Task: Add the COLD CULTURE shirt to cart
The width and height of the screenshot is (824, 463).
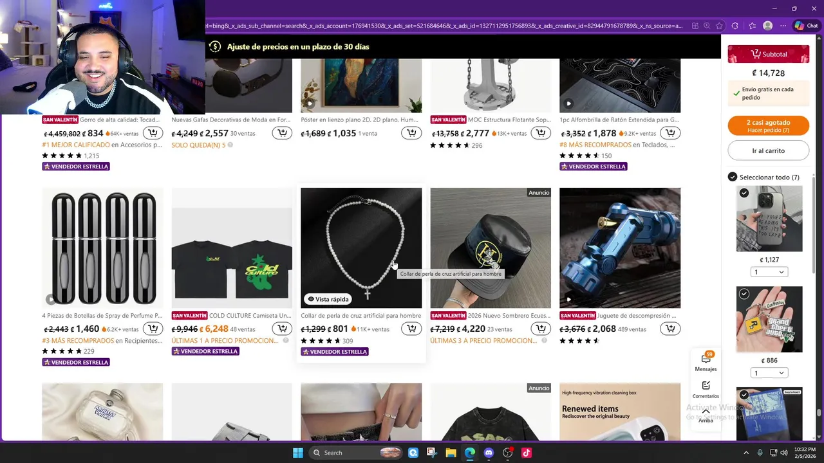Action: [x=282, y=329]
